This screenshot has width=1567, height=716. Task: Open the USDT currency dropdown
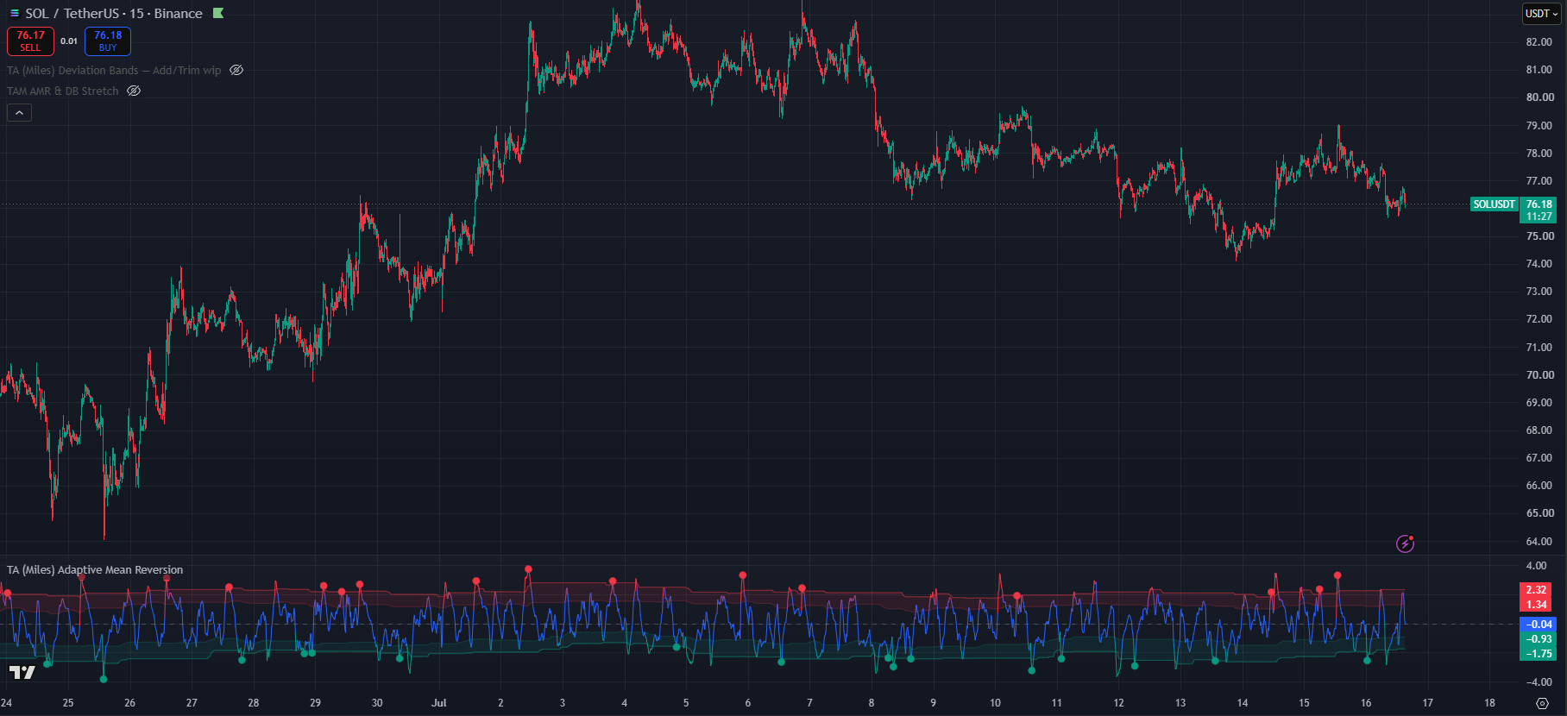pos(1542,14)
